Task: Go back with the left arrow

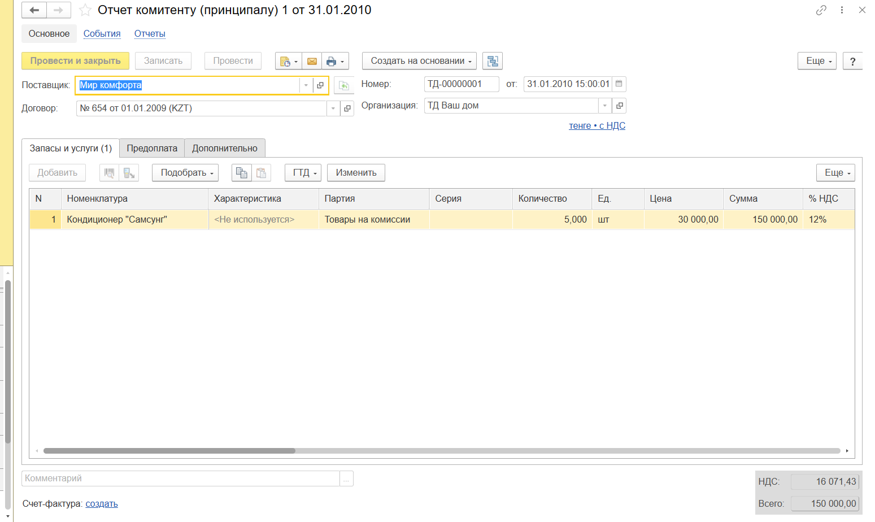Action: pos(34,10)
